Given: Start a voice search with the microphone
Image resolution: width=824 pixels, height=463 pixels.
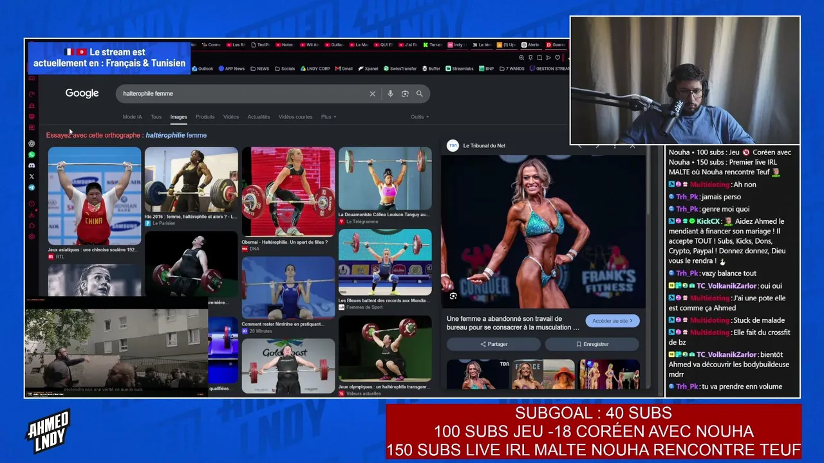Looking at the screenshot, I should coord(390,94).
